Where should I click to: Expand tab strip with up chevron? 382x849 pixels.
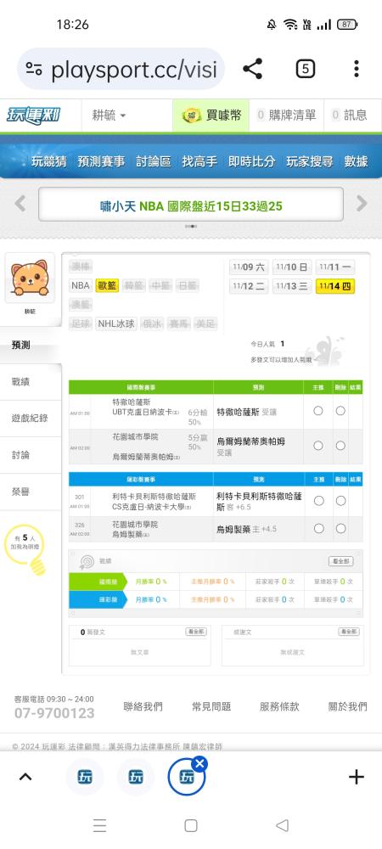[x=25, y=777]
